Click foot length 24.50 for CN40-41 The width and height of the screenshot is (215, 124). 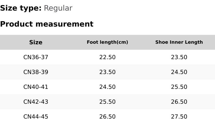[x=107, y=87]
